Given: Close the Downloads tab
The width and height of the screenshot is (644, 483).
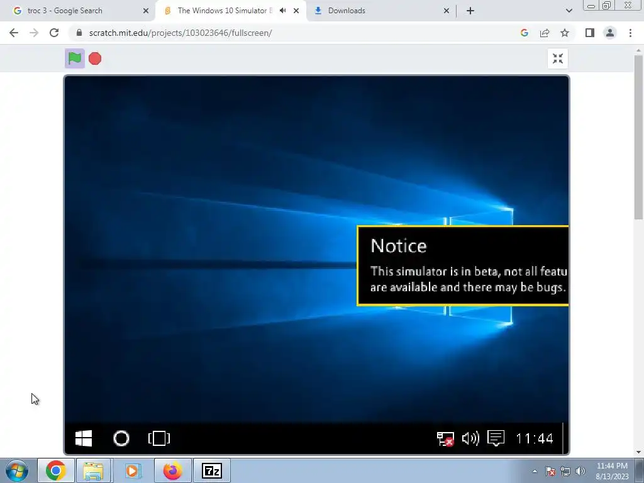Looking at the screenshot, I should click(447, 11).
